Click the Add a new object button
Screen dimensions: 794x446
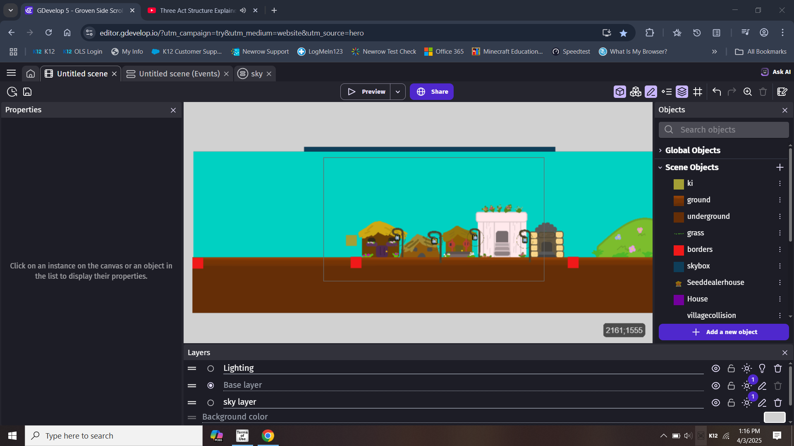724,332
